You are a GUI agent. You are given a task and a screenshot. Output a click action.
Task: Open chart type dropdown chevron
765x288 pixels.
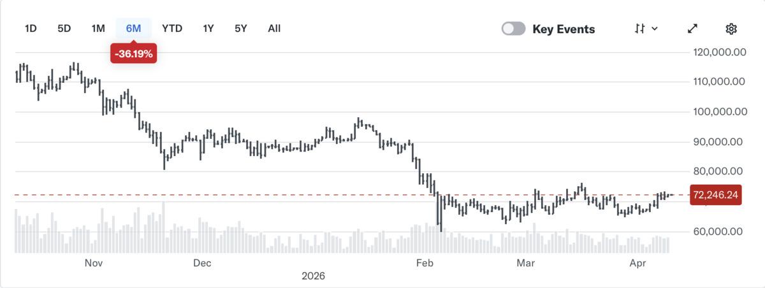click(655, 29)
